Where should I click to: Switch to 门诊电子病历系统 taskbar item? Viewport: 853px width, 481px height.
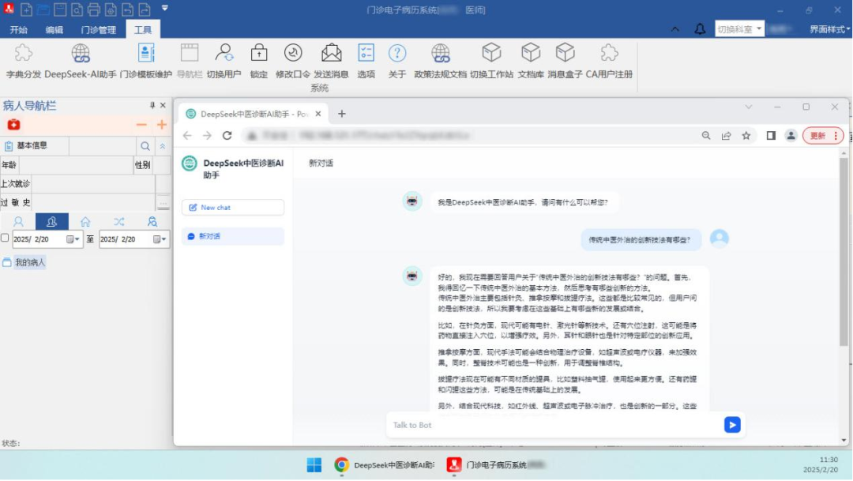click(495, 465)
